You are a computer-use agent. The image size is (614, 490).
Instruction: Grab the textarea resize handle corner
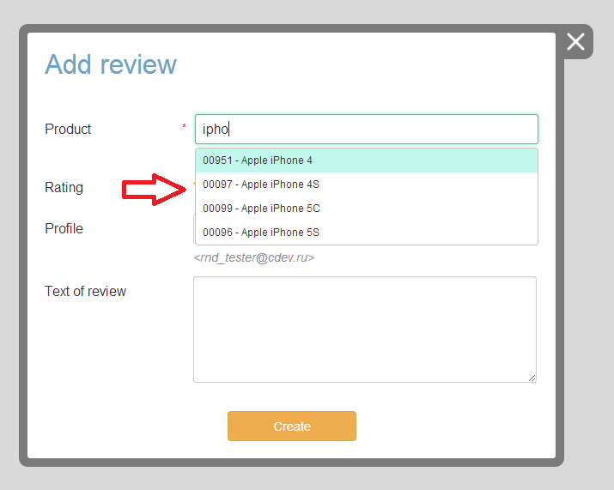coord(532,378)
